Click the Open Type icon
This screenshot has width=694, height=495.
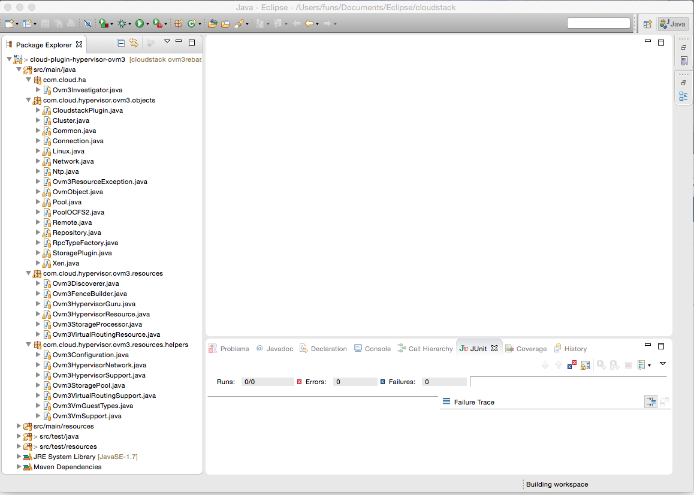click(x=212, y=23)
